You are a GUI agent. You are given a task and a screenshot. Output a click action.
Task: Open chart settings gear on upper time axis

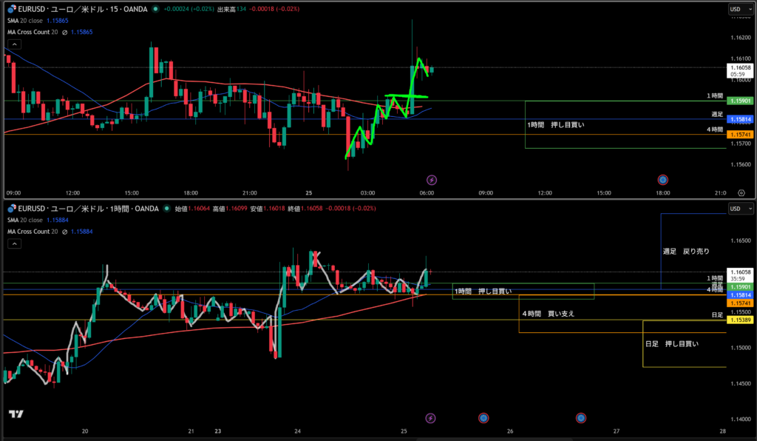click(741, 192)
